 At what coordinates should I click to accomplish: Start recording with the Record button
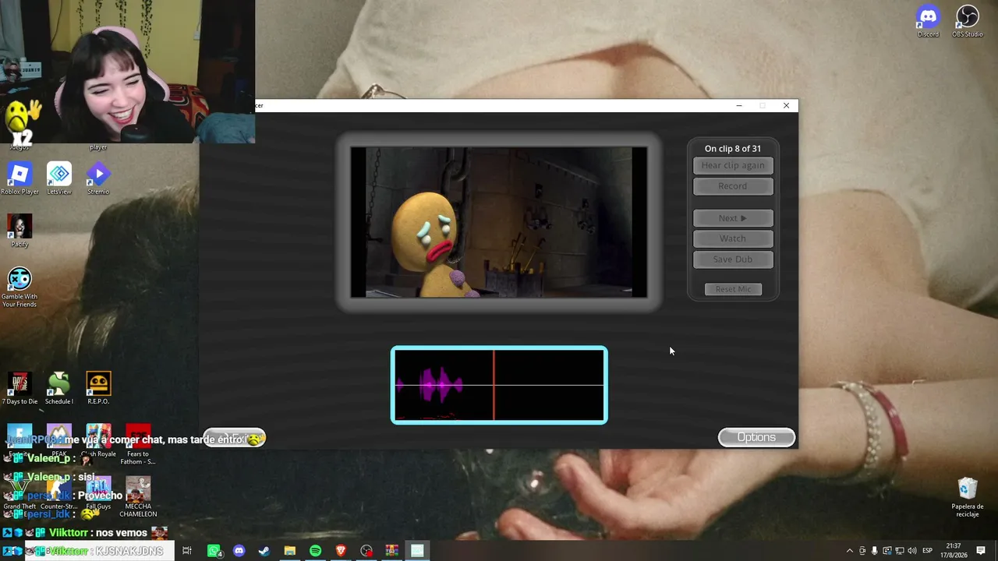(x=733, y=186)
